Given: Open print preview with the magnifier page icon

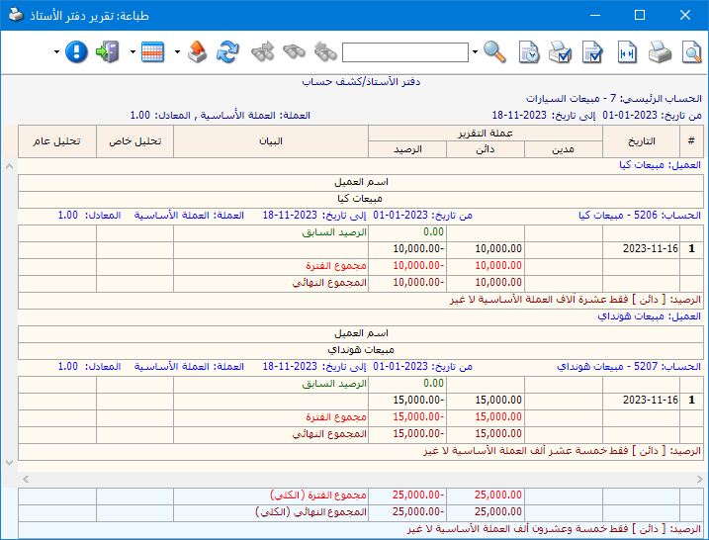Looking at the screenshot, I should pos(691,52).
